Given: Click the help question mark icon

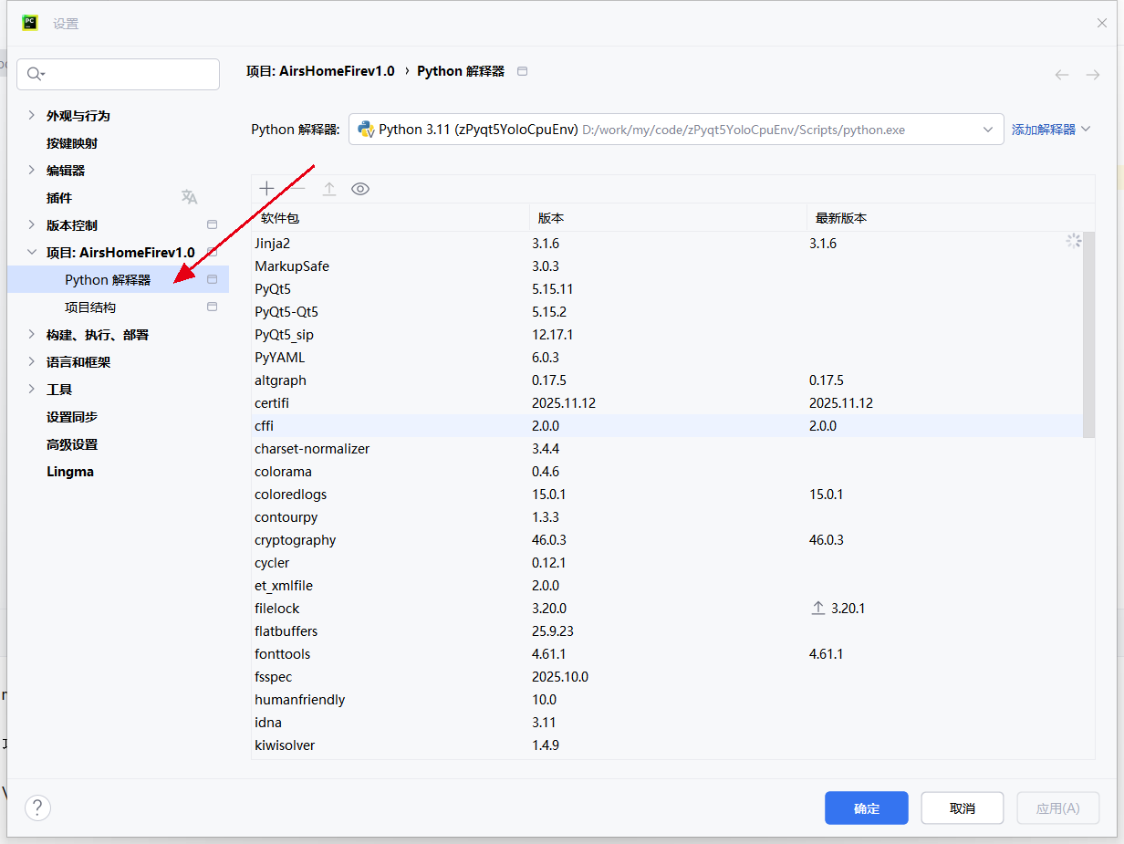Looking at the screenshot, I should click(x=37, y=808).
